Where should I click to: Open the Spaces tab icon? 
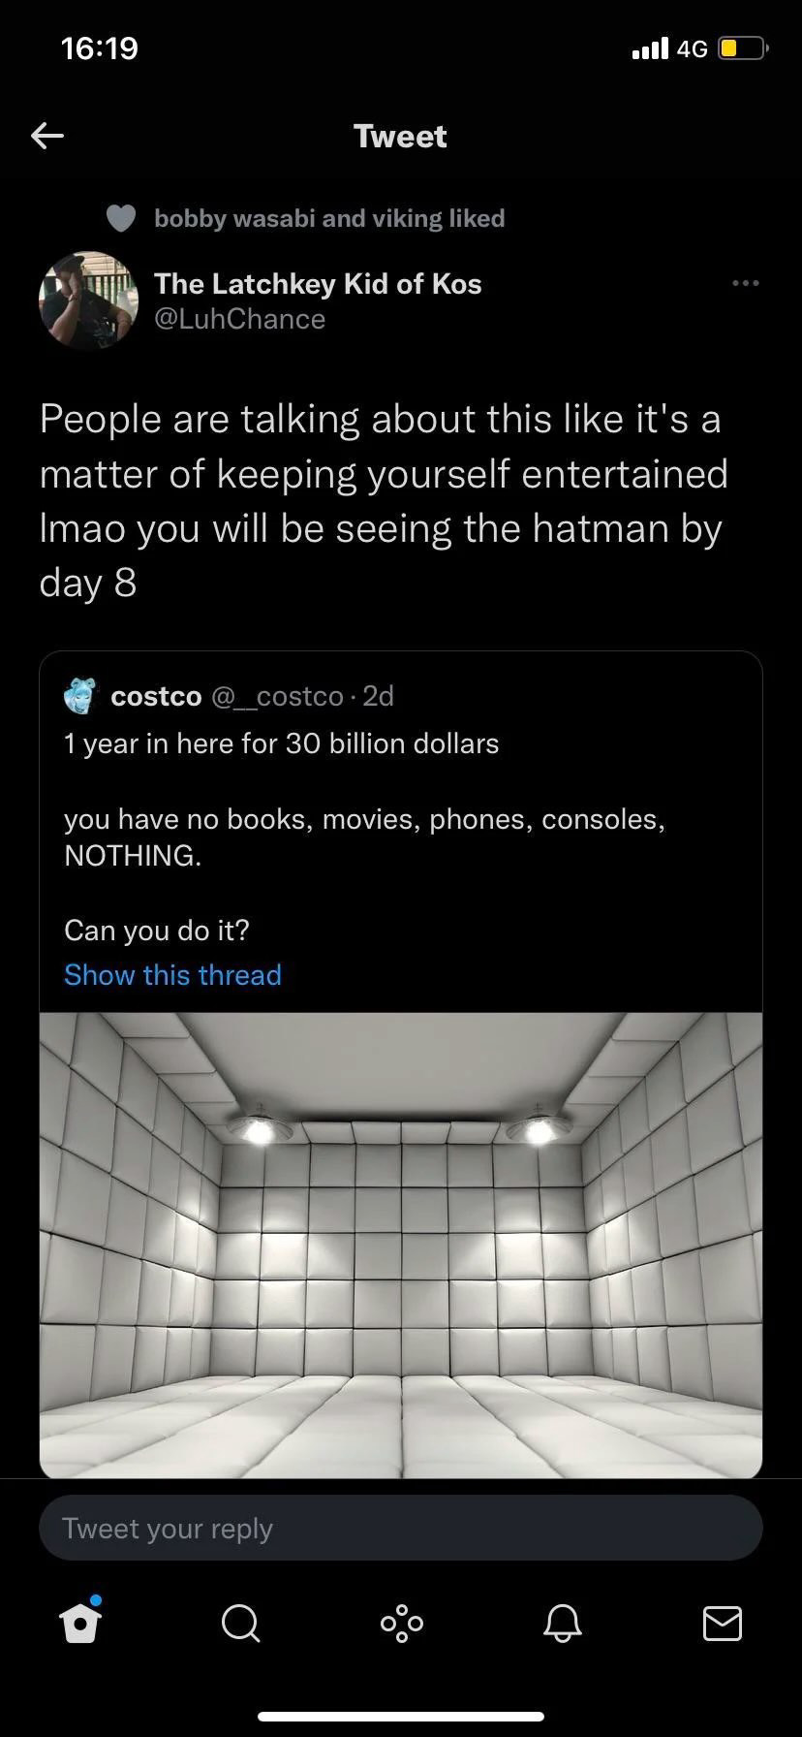(x=401, y=1623)
